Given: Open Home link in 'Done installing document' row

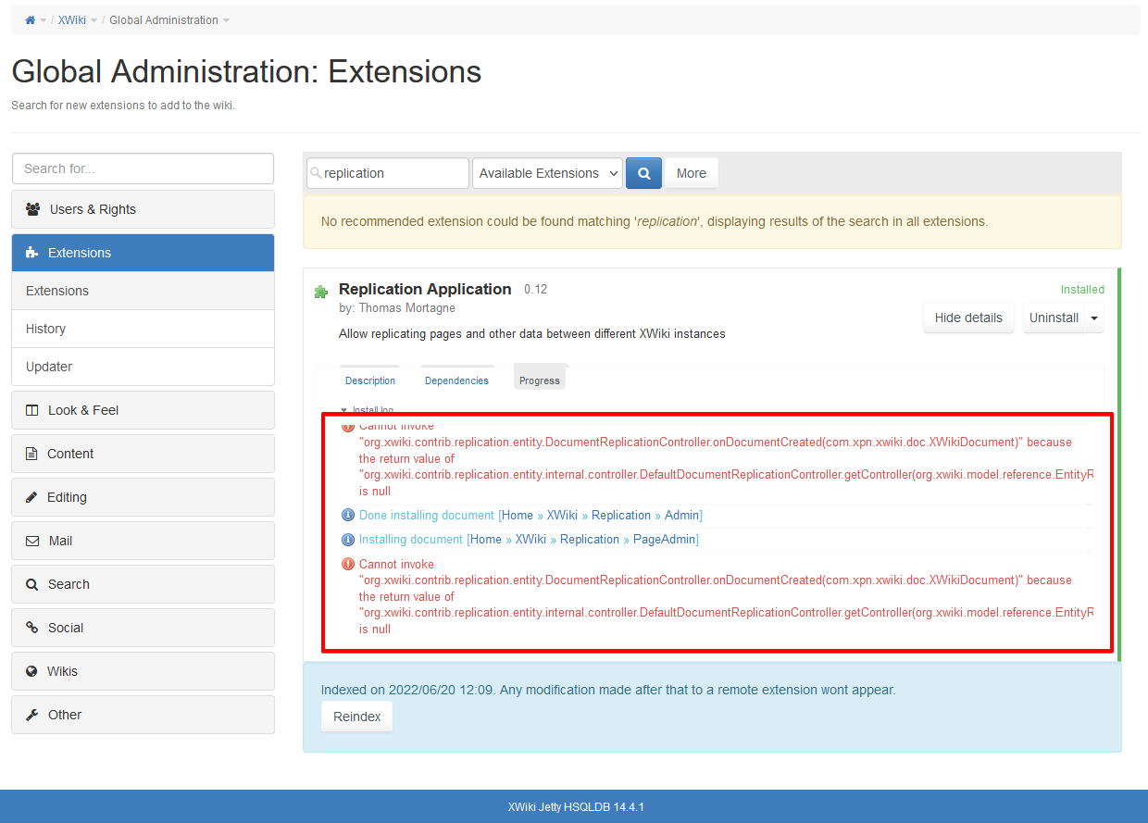Looking at the screenshot, I should tap(518, 515).
